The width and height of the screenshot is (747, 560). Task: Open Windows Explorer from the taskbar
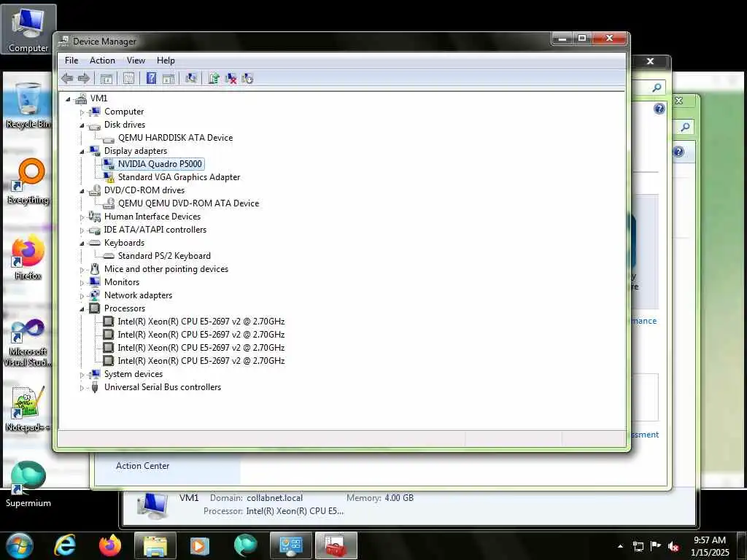point(155,545)
